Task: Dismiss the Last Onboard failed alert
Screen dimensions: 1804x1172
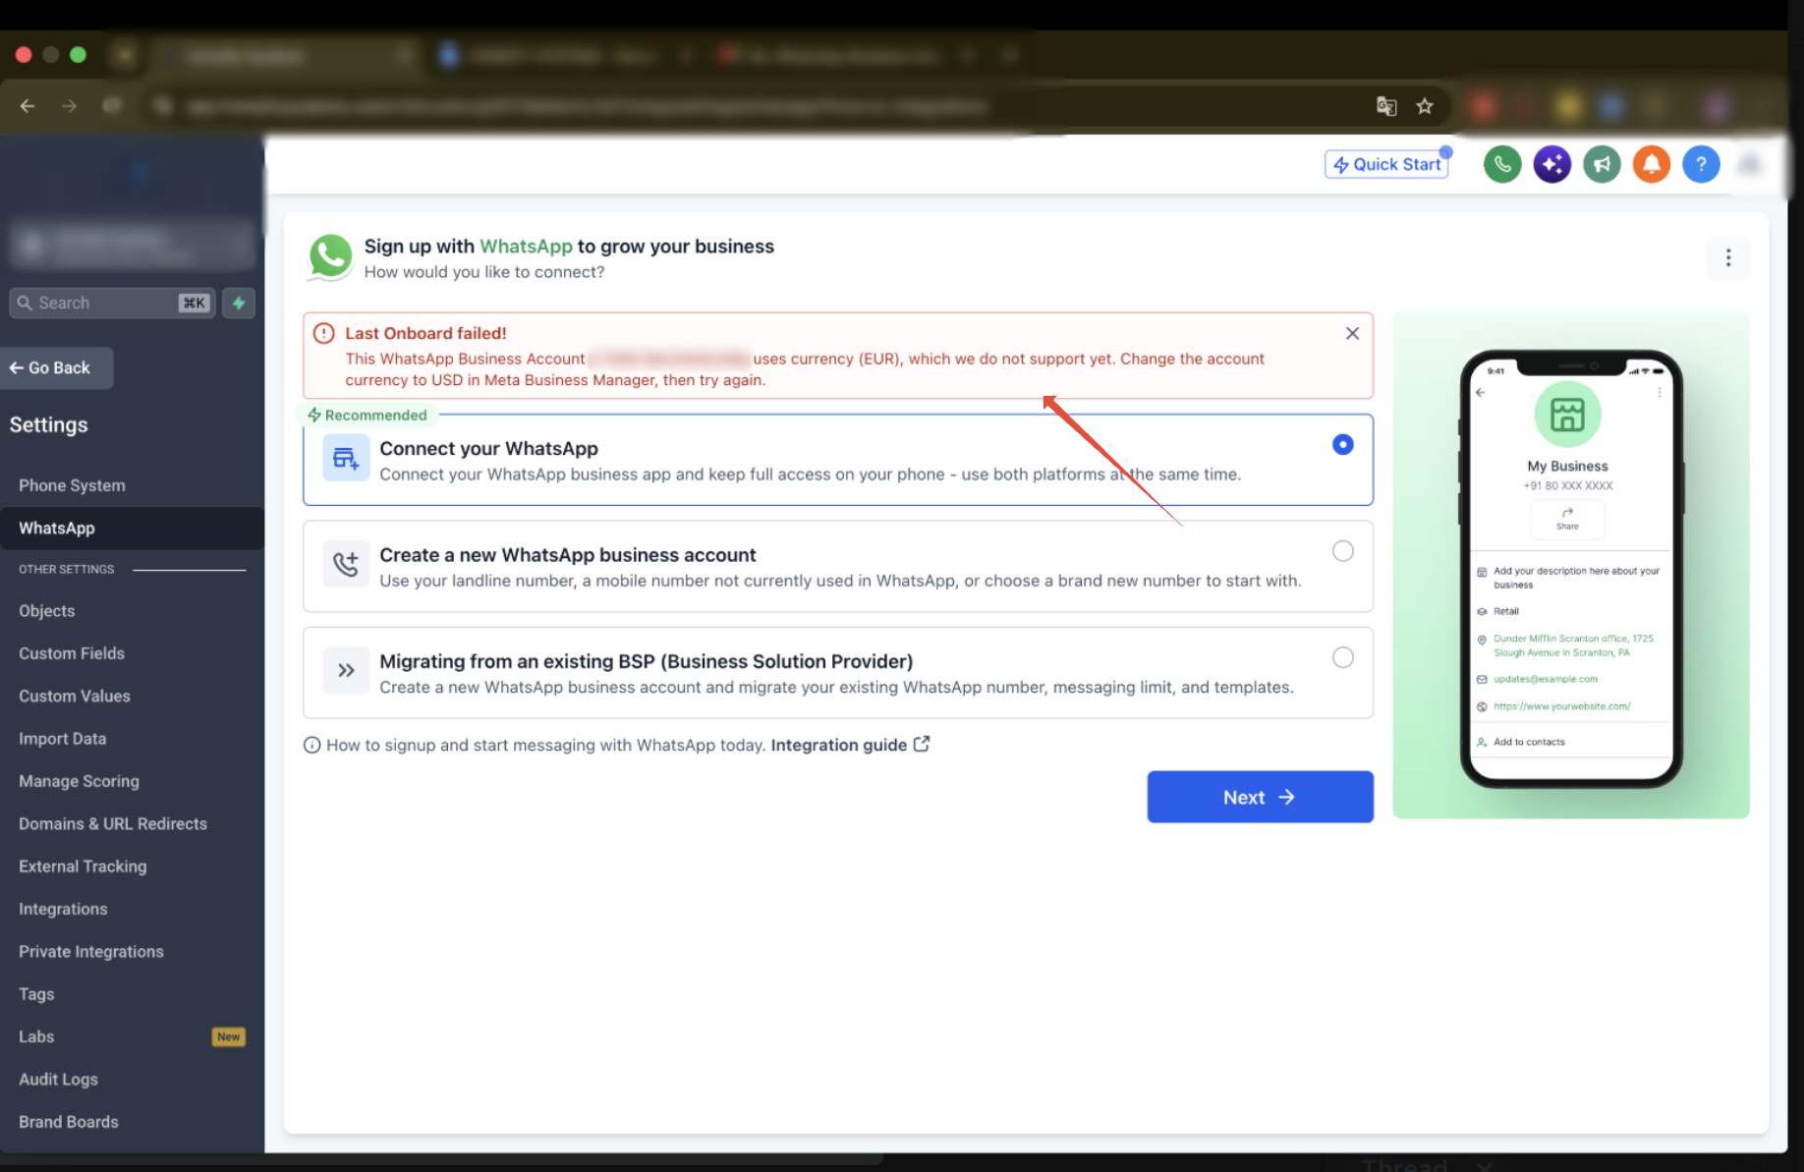Action: [1352, 334]
